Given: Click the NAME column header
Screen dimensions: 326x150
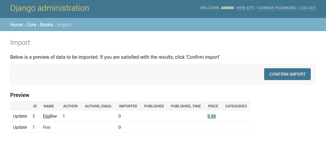Looking at the screenshot, I should click(x=49, y=106).
